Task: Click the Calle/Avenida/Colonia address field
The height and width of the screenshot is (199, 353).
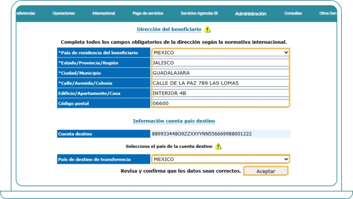Action: click(x=221, y=83)
